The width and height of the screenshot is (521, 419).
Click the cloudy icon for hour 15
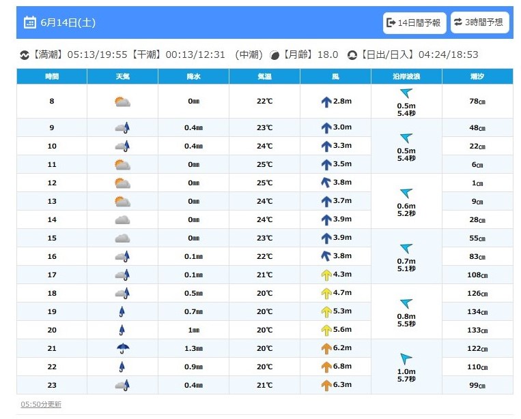122,238
